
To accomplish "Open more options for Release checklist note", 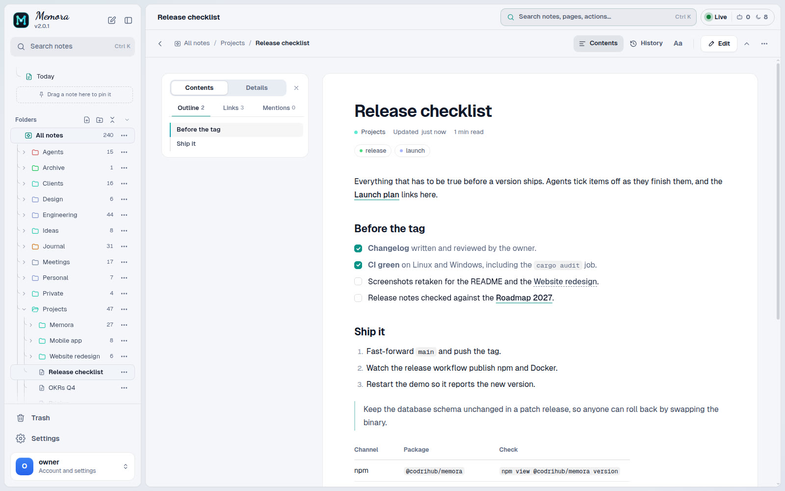I will click(124, 372).
